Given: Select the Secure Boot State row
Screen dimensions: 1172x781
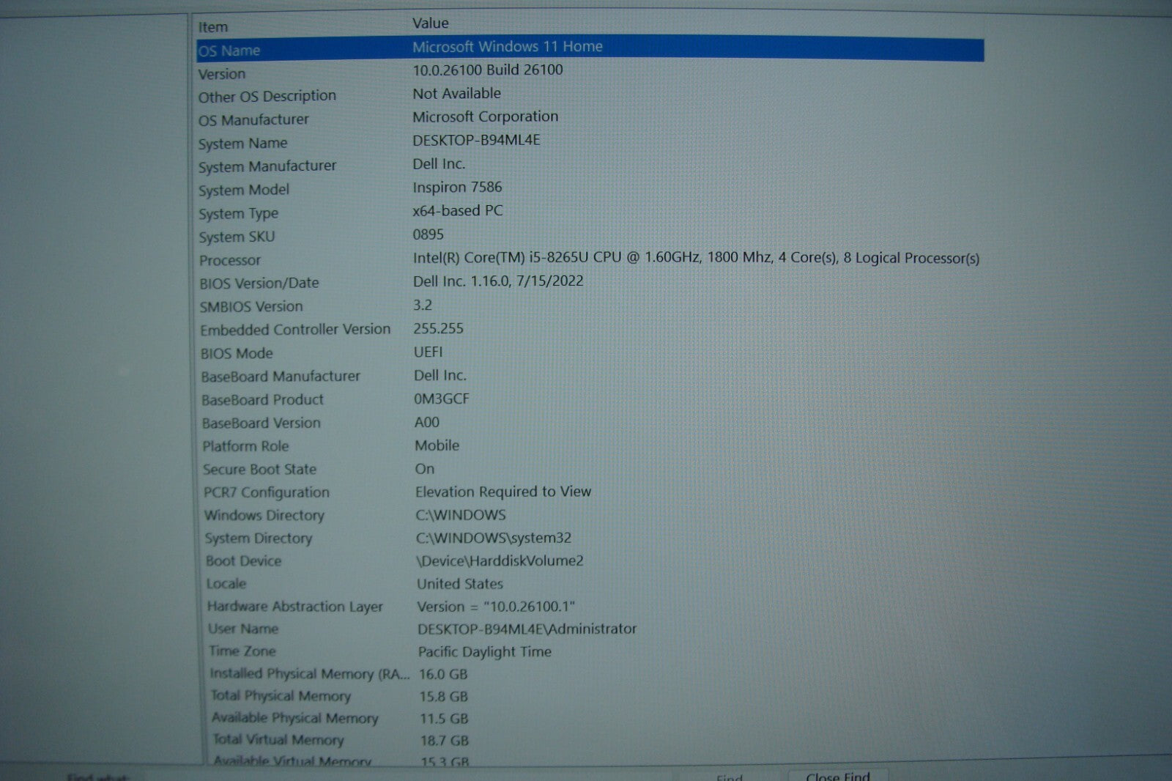Looking at the screenshot, I should coord(259,470).
